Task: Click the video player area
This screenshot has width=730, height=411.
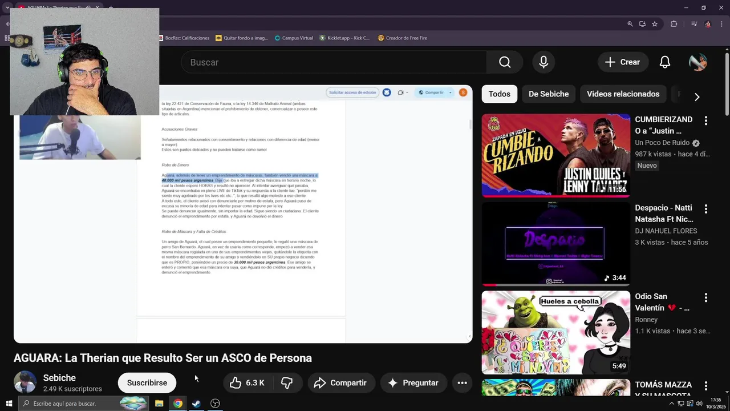Action: point(243,214)
